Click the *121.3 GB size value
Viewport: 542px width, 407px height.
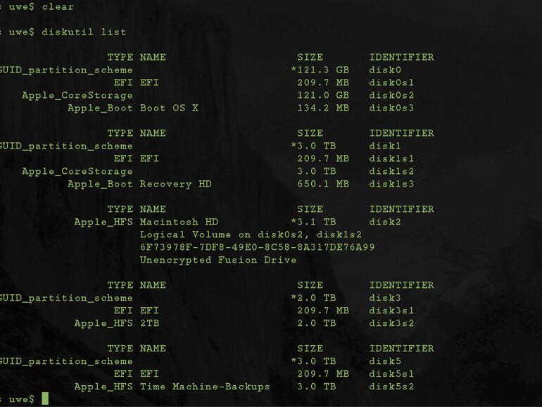tap(320, 70)
